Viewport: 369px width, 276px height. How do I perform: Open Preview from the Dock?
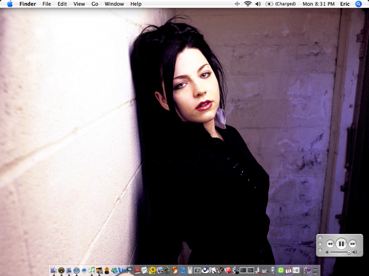click(160, 270)
